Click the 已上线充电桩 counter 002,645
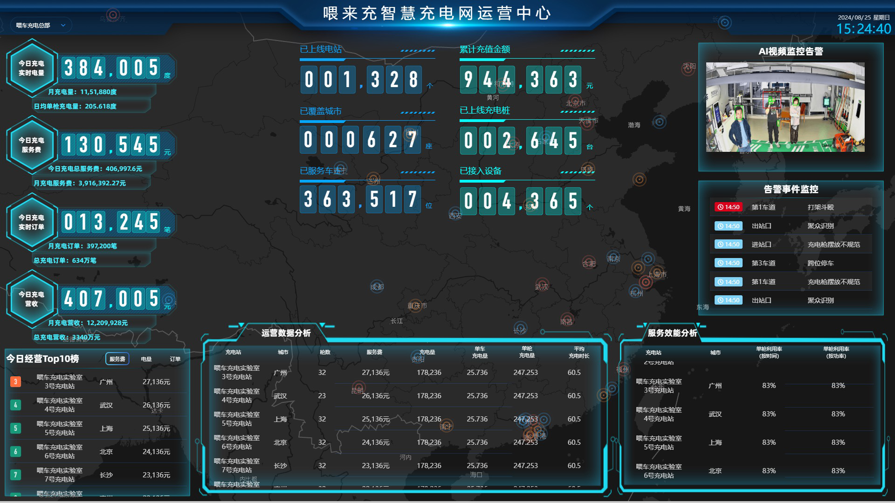Viewport: 895px width, 503px height. [521, 141]
